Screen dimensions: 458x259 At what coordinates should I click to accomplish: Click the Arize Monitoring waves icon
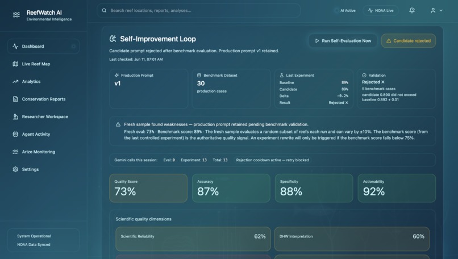tap(15, 152)
